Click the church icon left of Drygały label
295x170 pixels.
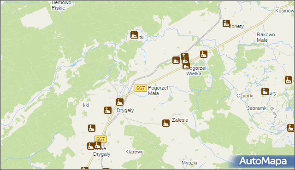(108, 110)
